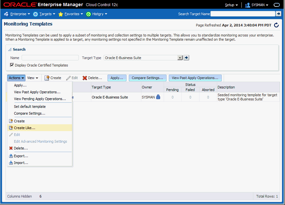285x205 pixels.
Task: Click the Columns Hidden 6 status text
Action: click(x=24, y=196)
